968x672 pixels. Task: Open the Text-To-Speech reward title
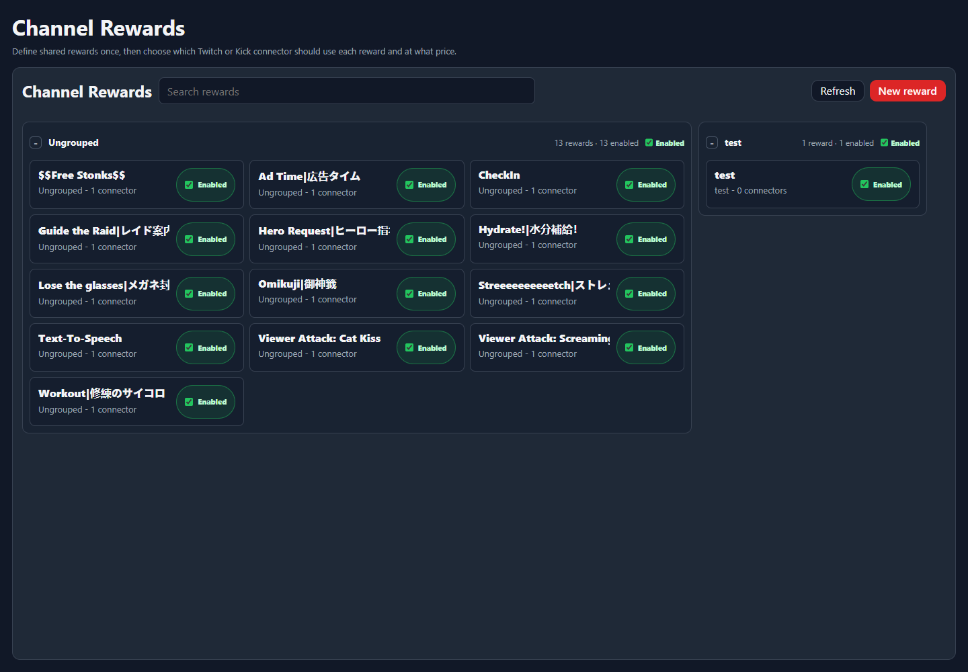(x=80, y=338)
